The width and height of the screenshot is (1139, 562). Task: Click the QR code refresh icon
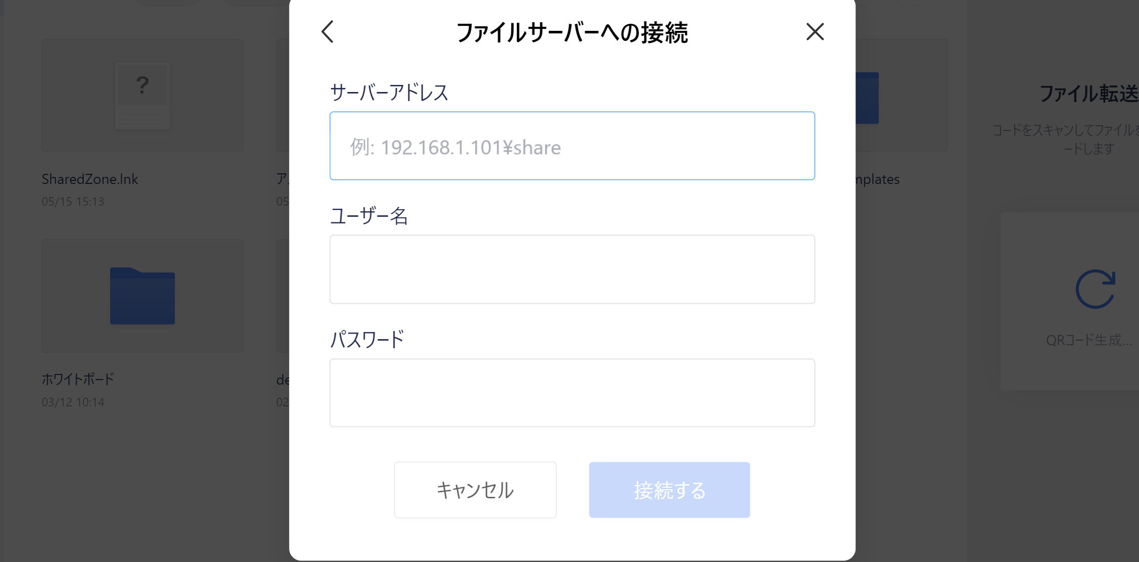(x=1095, y=289)
